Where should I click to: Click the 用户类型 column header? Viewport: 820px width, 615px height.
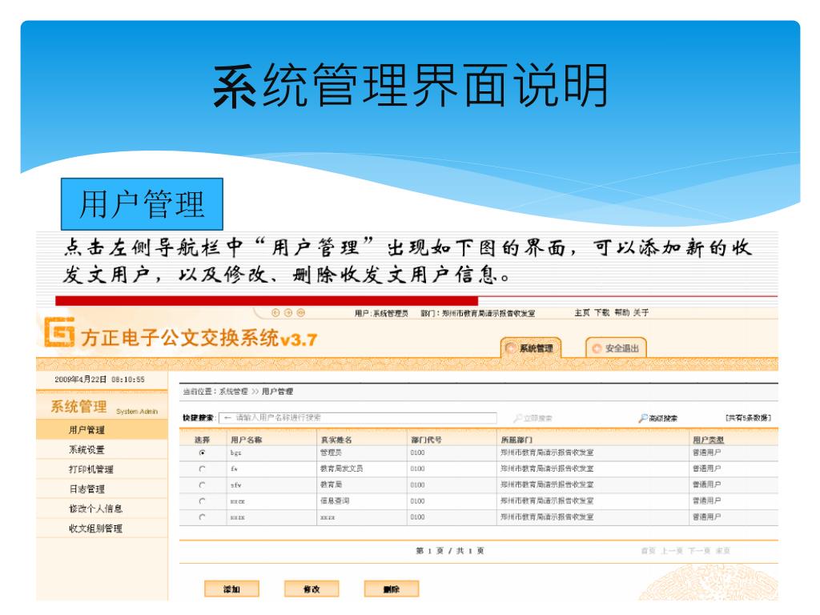[x=708, y=440]
